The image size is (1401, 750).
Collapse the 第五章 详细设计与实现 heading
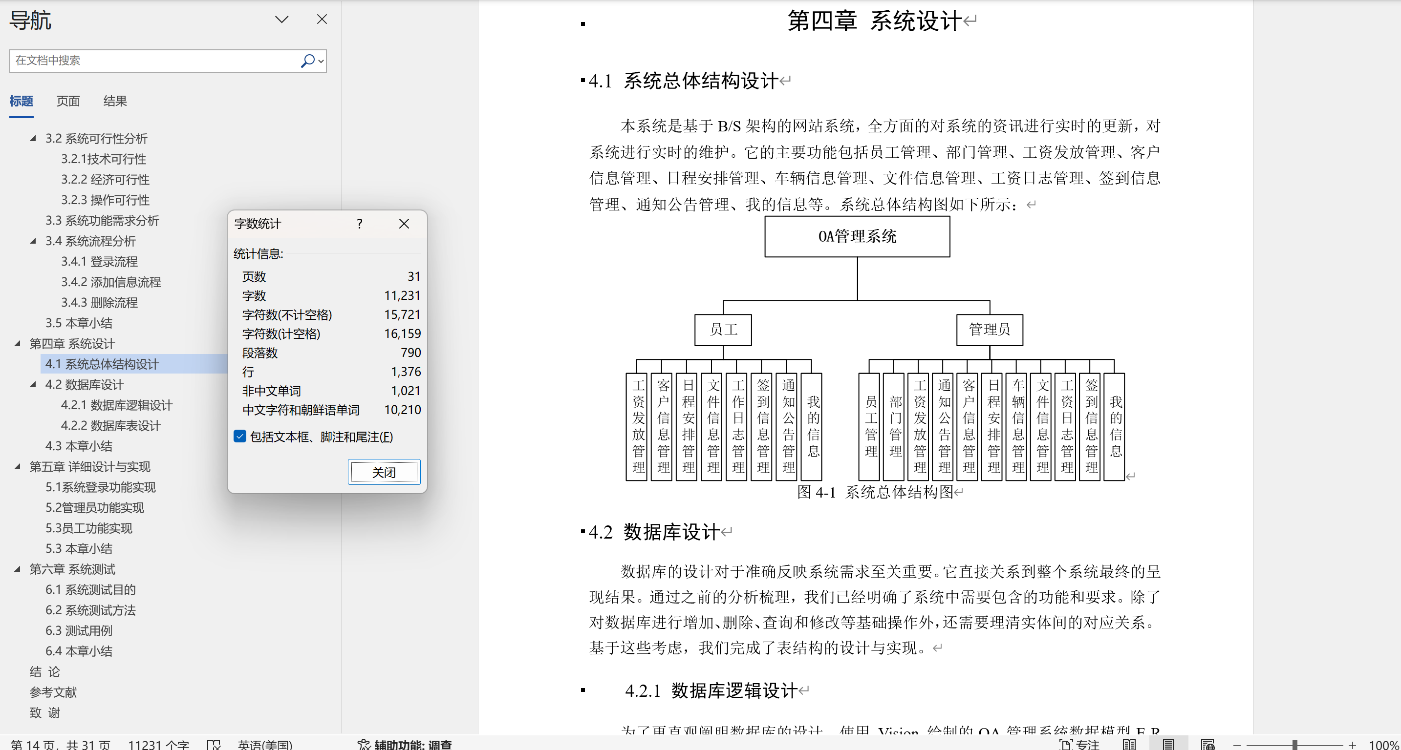click(x=18, y=466)
